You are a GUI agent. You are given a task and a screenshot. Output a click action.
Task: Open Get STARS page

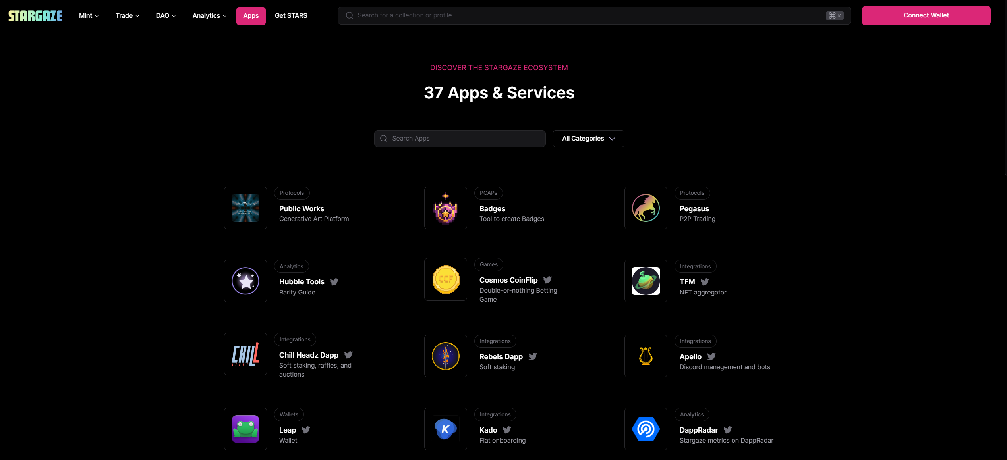point(291,16)
